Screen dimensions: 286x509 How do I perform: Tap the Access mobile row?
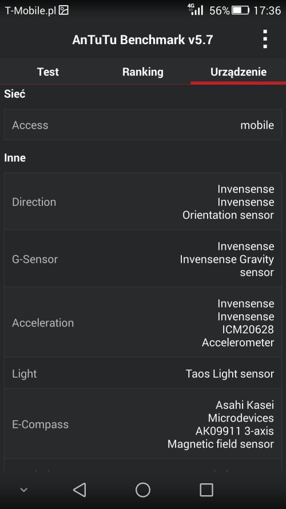(x=143, y=125)
